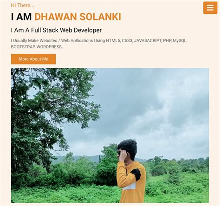Viewport: 220px width, 206px height.
Task: Click the Hi There greeting text
Action: (22, 5)
